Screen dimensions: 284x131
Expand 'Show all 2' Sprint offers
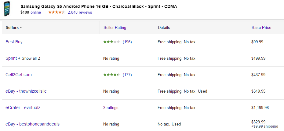31,58
